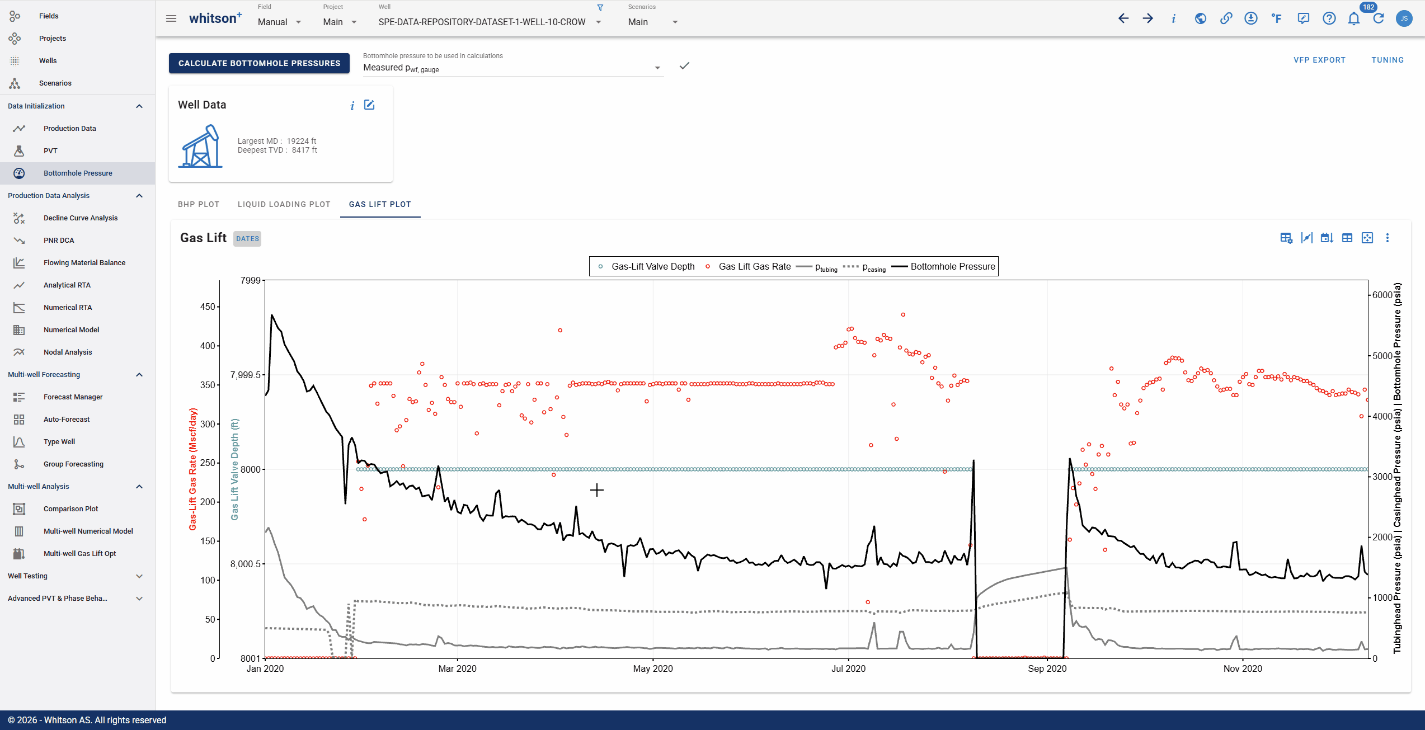Switch to the LIQUID LOADING PLOT tab
The width and height of the screenshot is (1425, 730).
(x=284, y=204)
